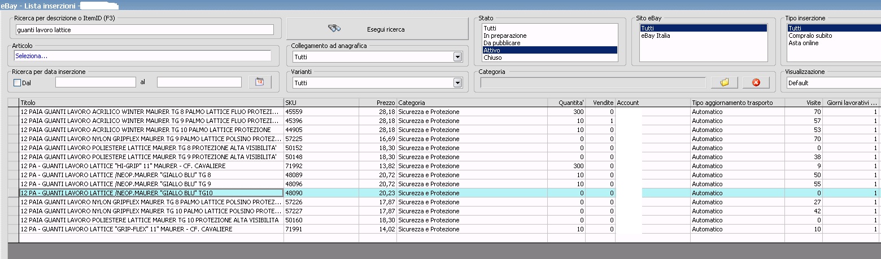Open the Visualizzazione Default combo box
This screenshot has height=259, width=881.
click(833, 83)
